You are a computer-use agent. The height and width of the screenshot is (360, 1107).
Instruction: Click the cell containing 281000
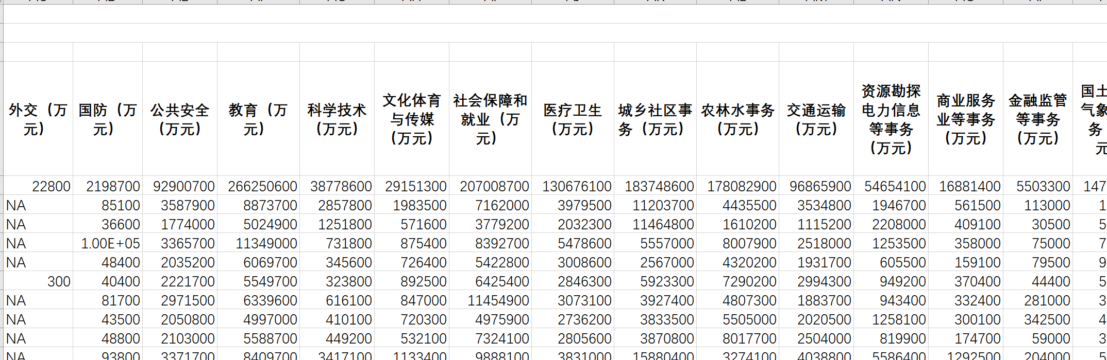(x=1038, y=300)
